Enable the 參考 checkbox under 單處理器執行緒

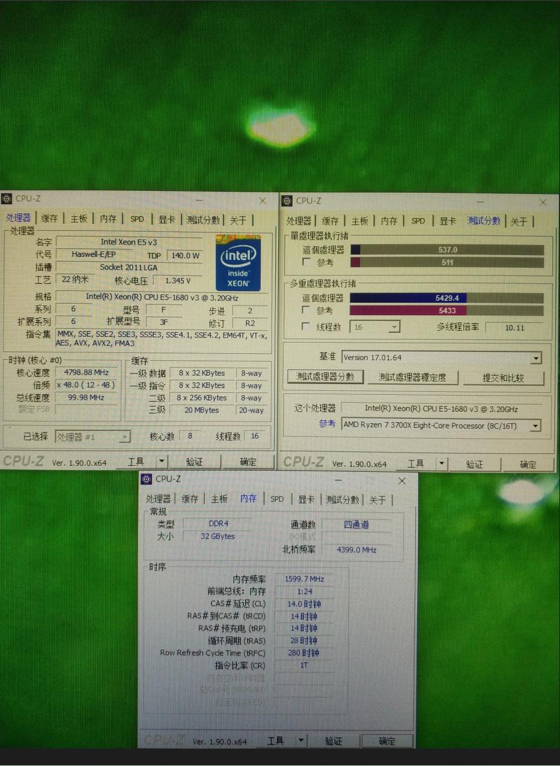coord(306,262)
